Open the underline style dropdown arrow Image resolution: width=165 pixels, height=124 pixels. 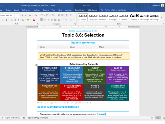coord(9,20)
